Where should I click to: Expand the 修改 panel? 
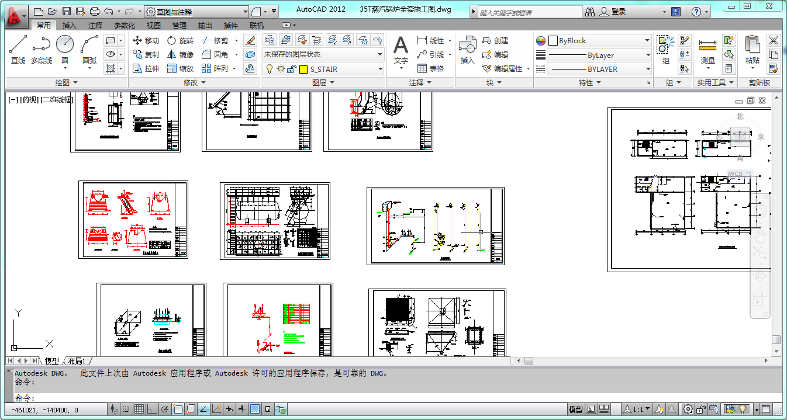tap(195, 83)
